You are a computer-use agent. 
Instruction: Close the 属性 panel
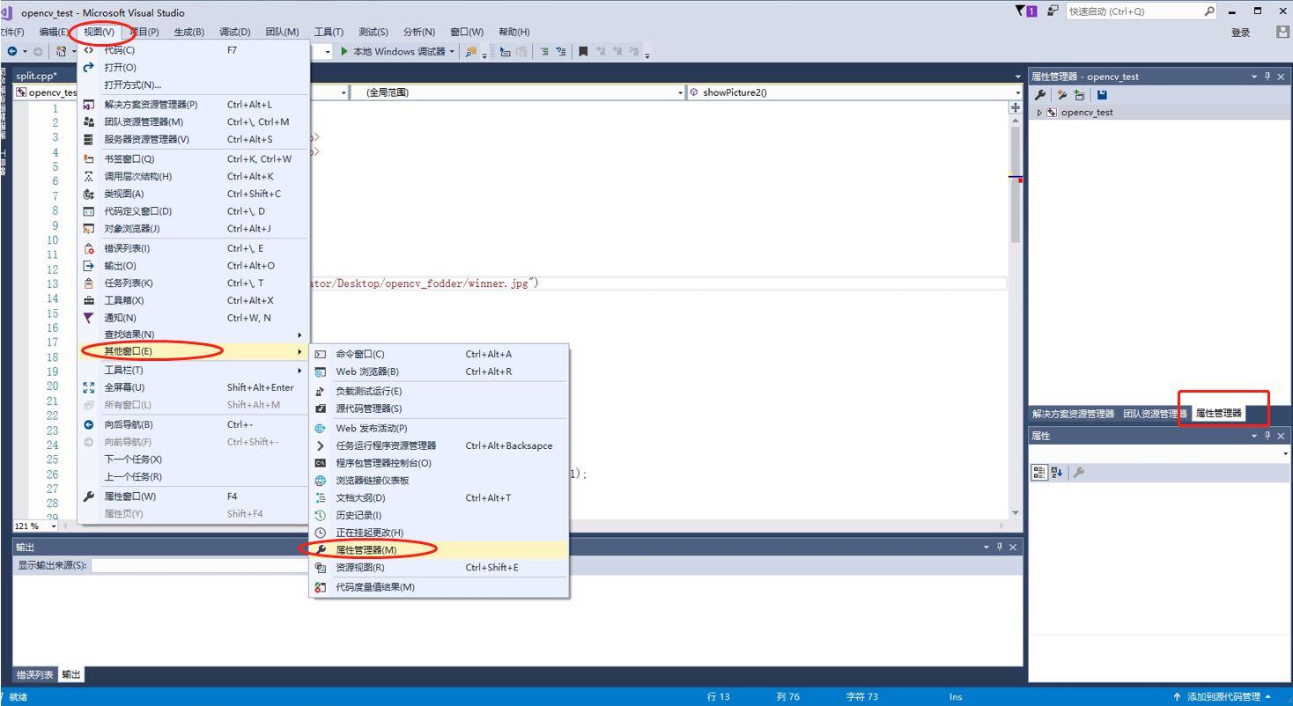[1282, 436]
